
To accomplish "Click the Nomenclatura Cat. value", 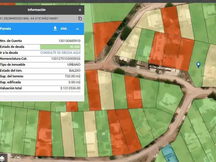I will [x=66, y=58].
